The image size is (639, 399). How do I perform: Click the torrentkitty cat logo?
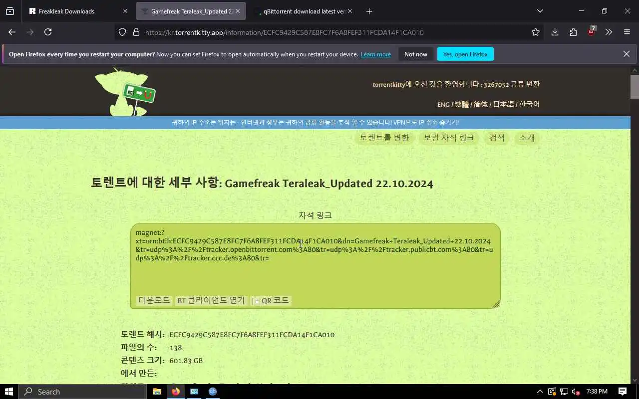pos(125,92)
